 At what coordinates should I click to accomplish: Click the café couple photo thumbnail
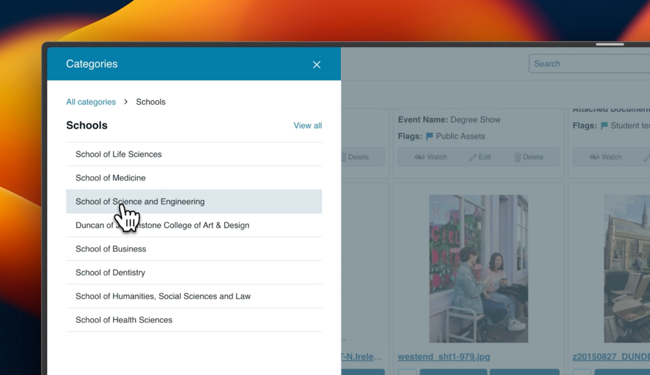478,269
